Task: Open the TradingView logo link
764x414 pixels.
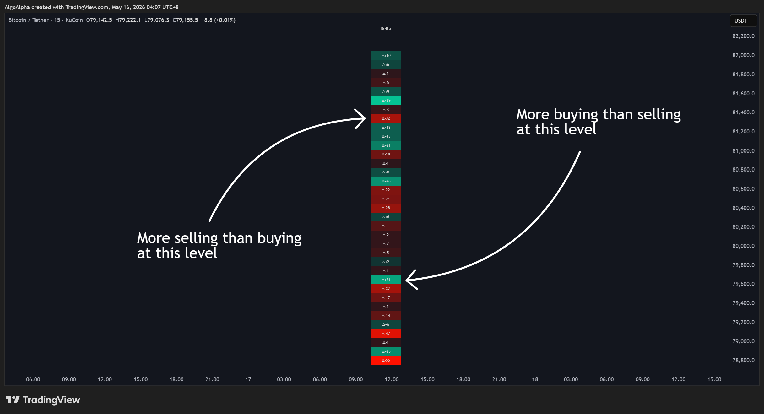Action: [43, 400]
